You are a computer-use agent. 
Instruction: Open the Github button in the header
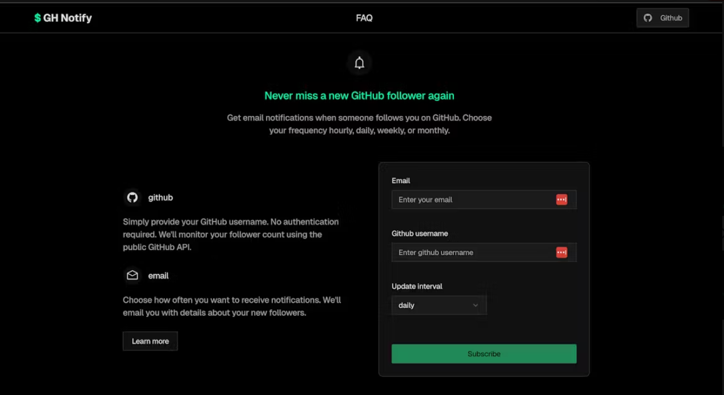[x=663, y=18]
